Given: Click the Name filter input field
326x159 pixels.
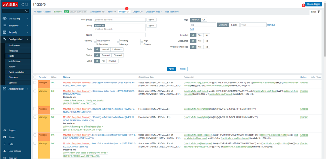Looking at the screenshot, I should (x=119, y=35).
